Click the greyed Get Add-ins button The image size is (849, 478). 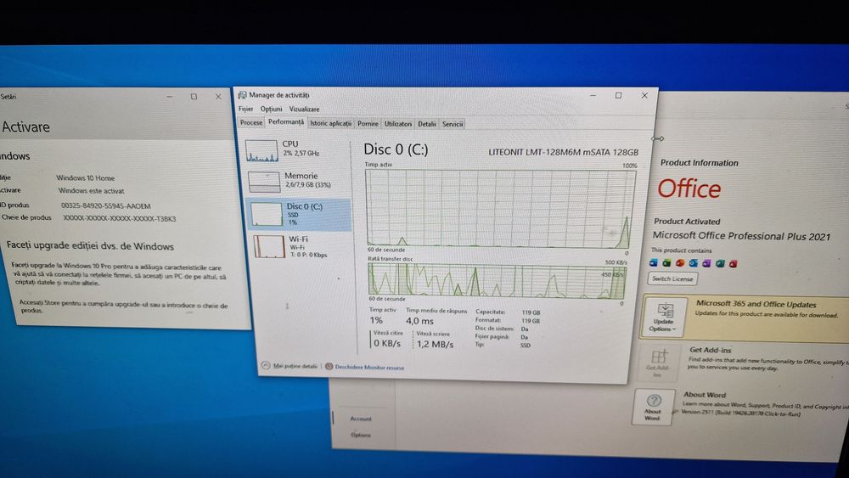(657, 363)
